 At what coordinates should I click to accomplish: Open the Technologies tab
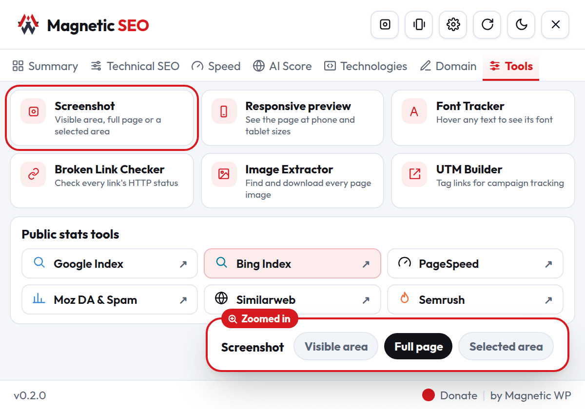(366, 66)
